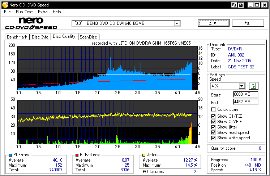Screen dimensions: 270x176
Task: Minimize the Nero CD-DVD Speed window
Action: (x=250, y=5)
